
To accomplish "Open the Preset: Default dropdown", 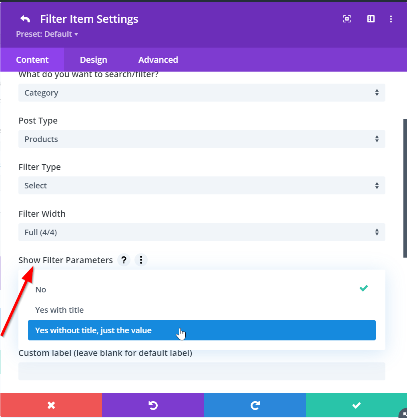I will (x=47, y=34).
